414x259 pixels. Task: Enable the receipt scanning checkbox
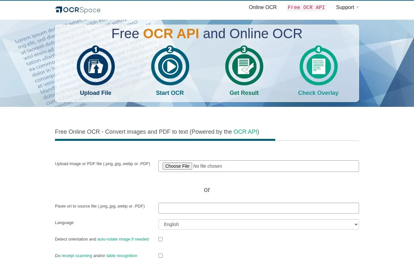point(160,256)
